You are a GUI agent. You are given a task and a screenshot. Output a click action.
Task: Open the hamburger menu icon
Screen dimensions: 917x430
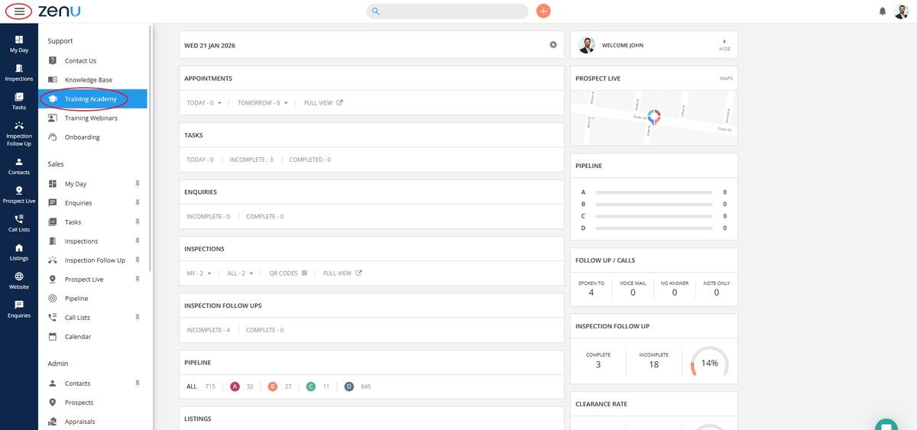coord(19,11)
